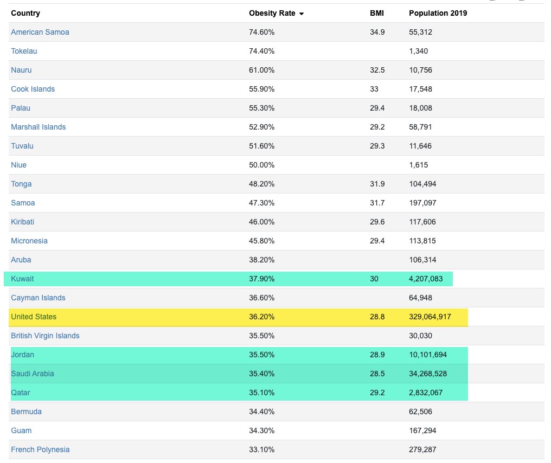Image resolution: width=551 pixels, height=463 pixels.
Task: Open the Saudi Arabia link
Action: [33, 374]
